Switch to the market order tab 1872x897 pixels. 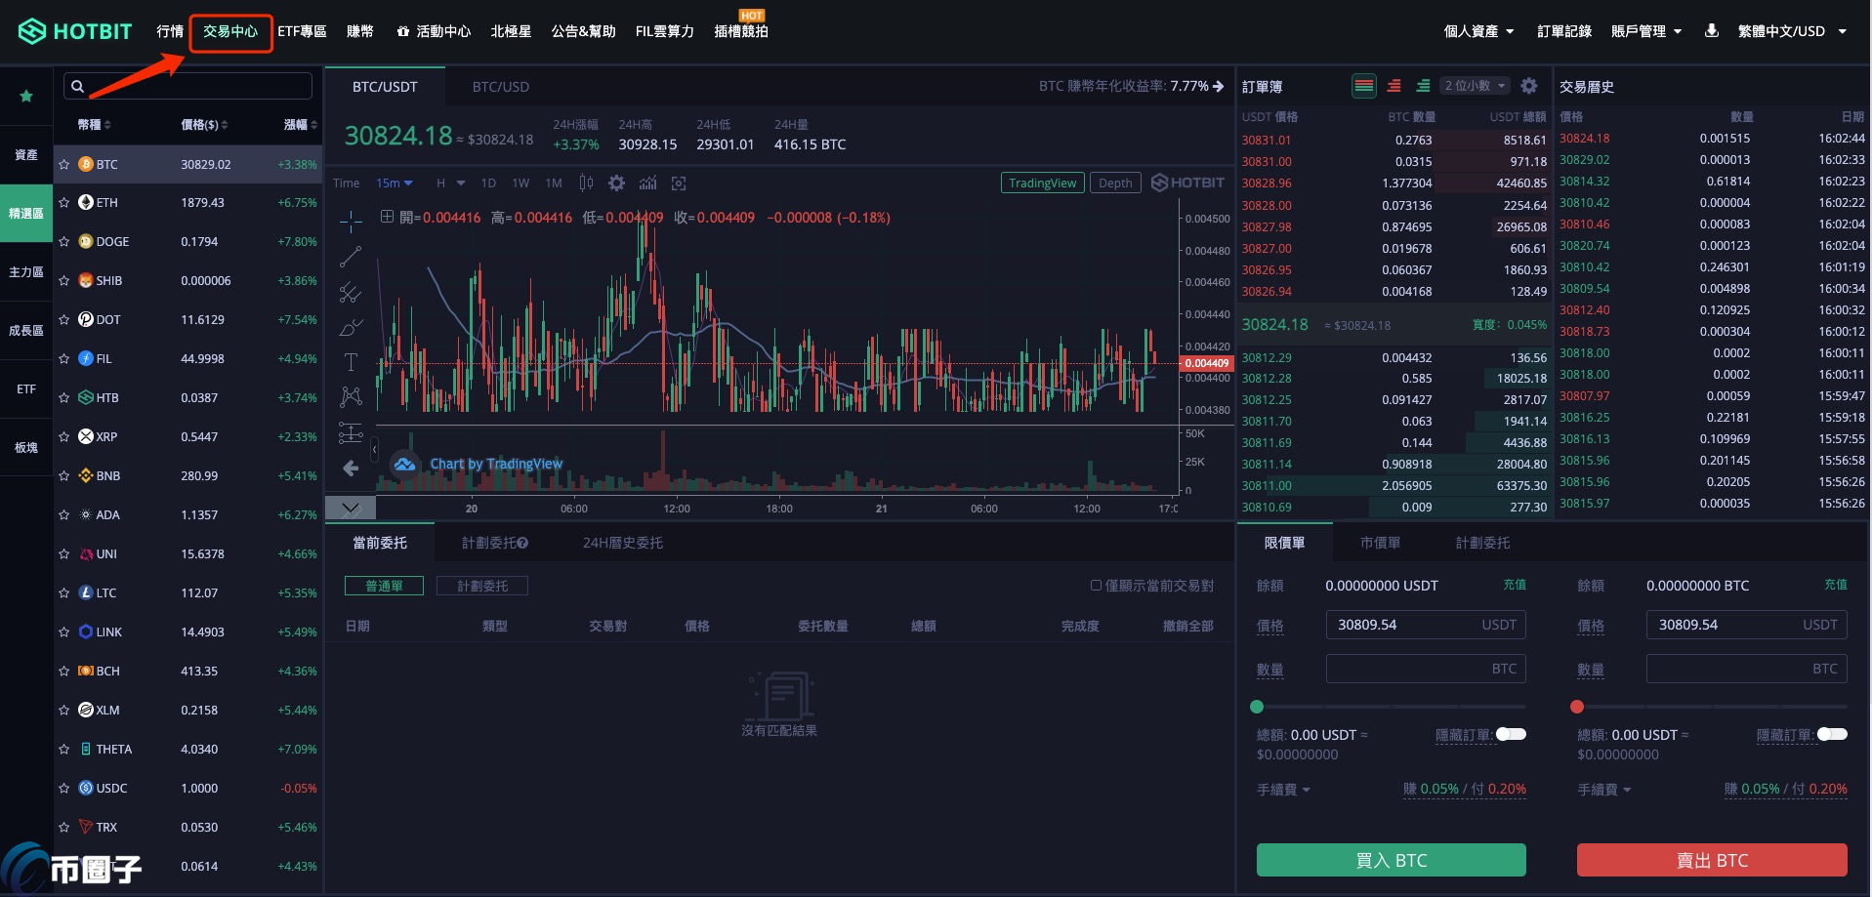coord(1380,543)
